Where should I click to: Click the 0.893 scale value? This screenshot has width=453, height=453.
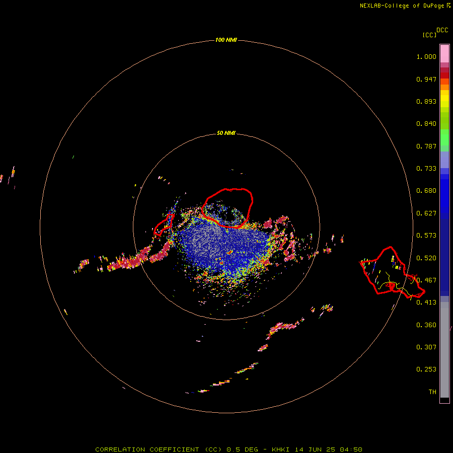click(426, 101)
